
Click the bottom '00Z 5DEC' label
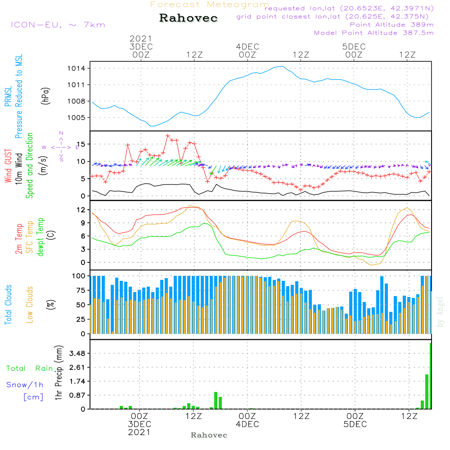(x=355, y=420)
